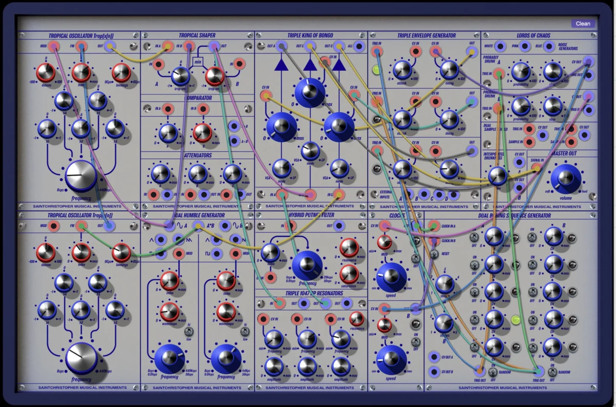Adjust Triple 1047 BP Resonators resonance knob
This screenshot has width=616, height=407.
357,319
